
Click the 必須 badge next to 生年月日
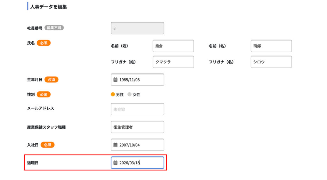[51, 80]
